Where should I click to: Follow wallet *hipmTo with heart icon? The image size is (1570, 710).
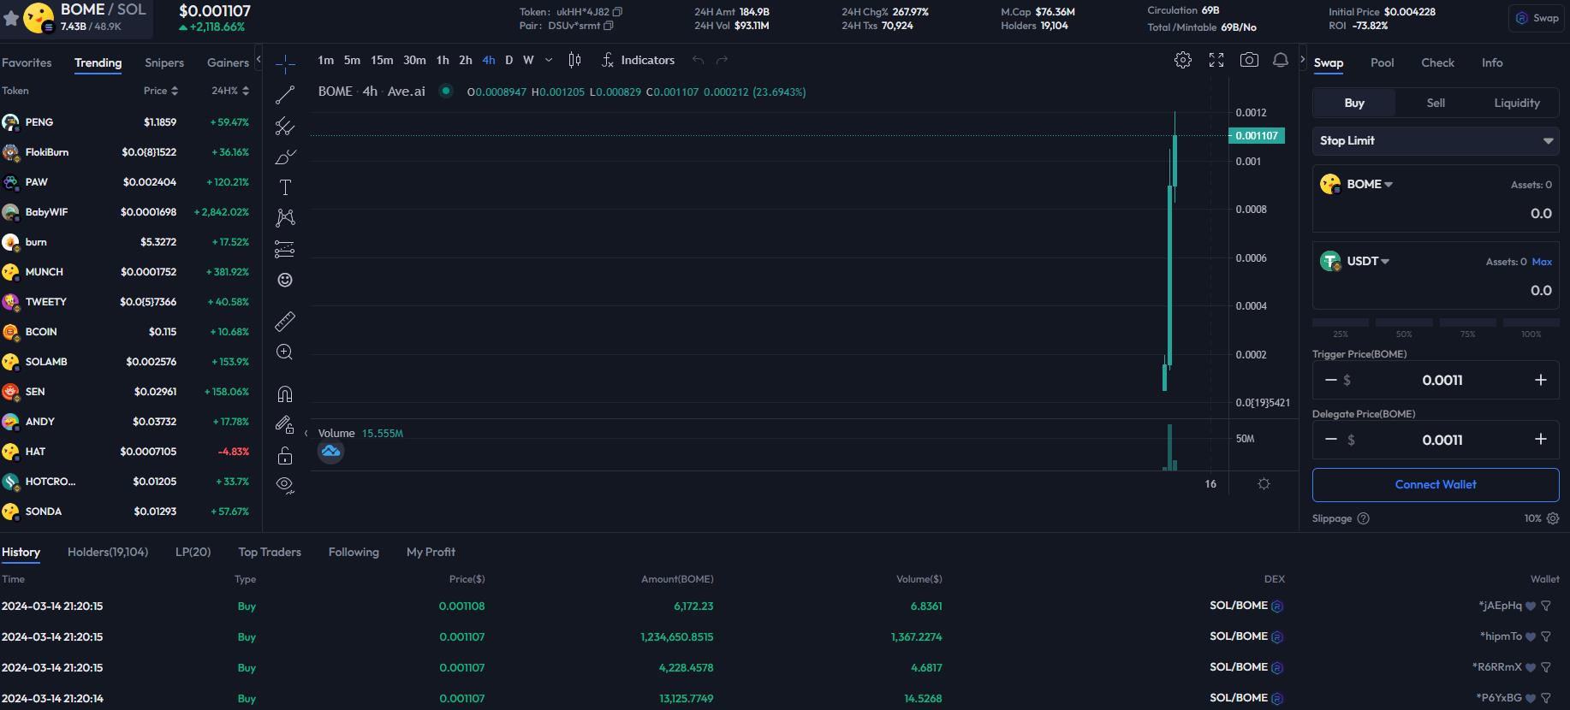[1531, 636]
